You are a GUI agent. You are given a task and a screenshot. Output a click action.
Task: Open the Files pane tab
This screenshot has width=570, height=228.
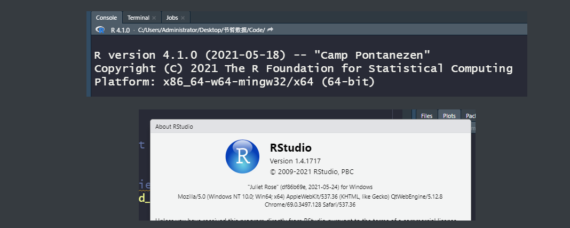point(426,115)
